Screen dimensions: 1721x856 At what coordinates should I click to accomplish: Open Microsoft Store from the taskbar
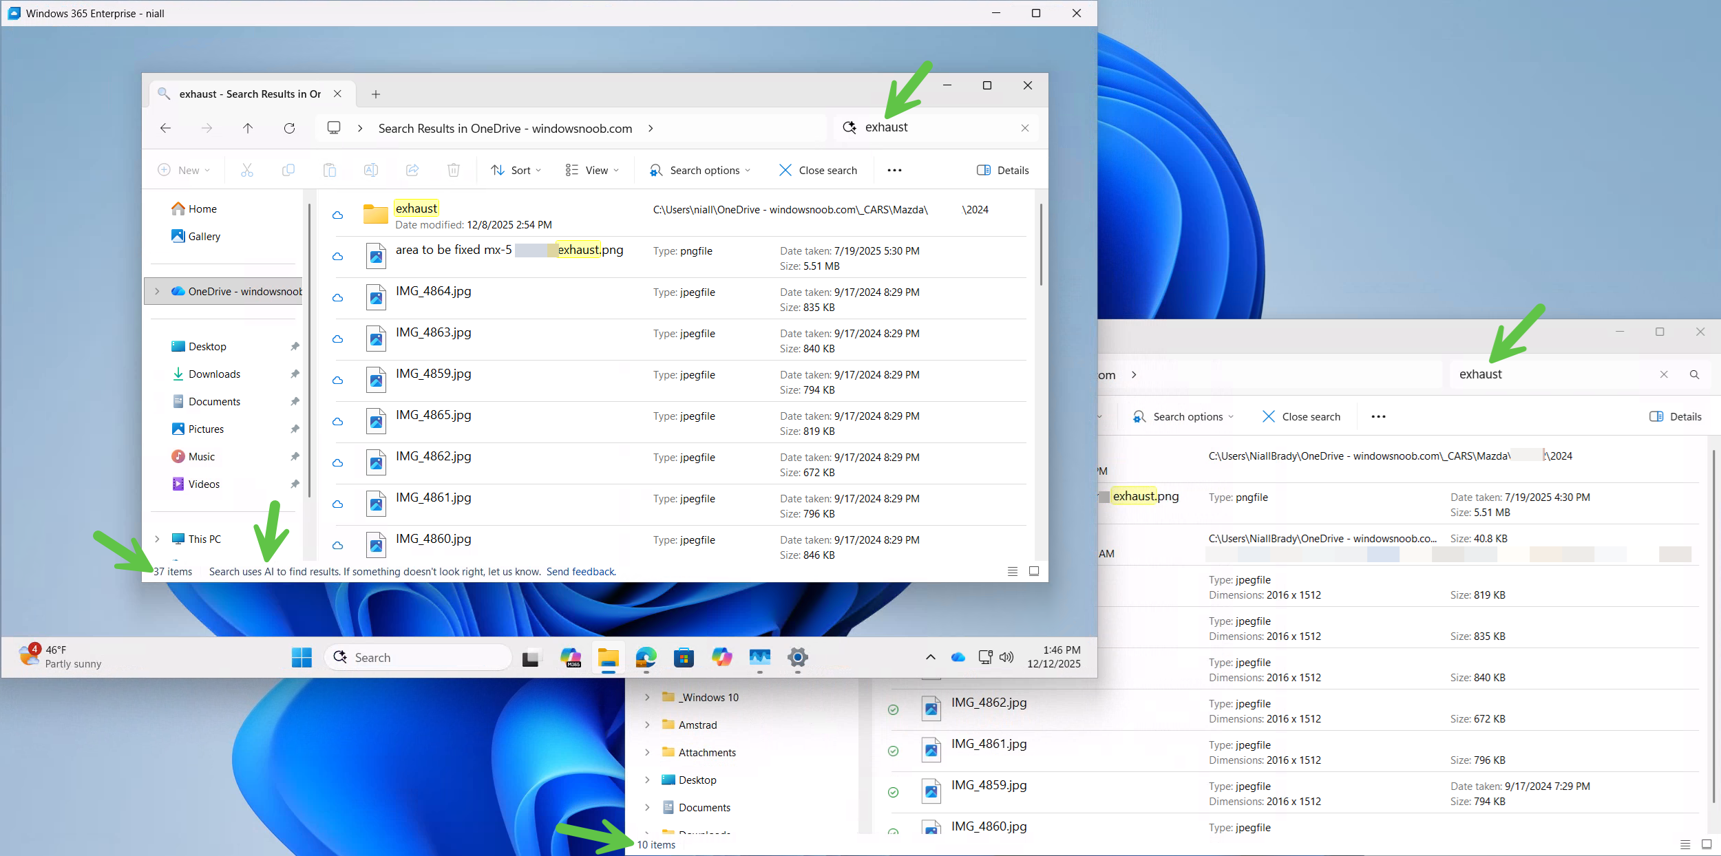[x=684, y=657]
